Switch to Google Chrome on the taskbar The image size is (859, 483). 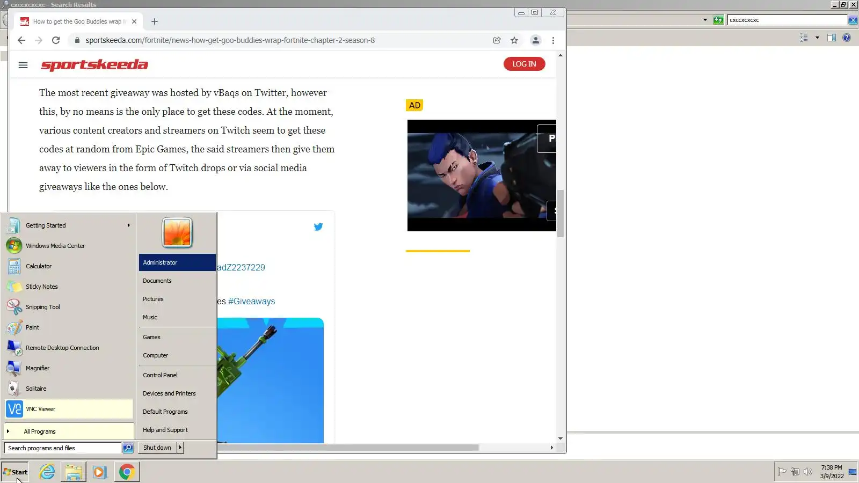coord(127,472)
